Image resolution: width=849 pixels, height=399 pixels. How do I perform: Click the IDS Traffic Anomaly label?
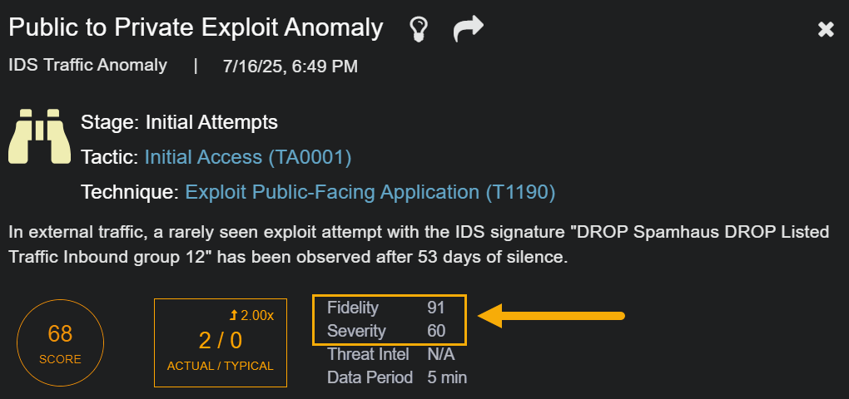[x=87, y=65]
